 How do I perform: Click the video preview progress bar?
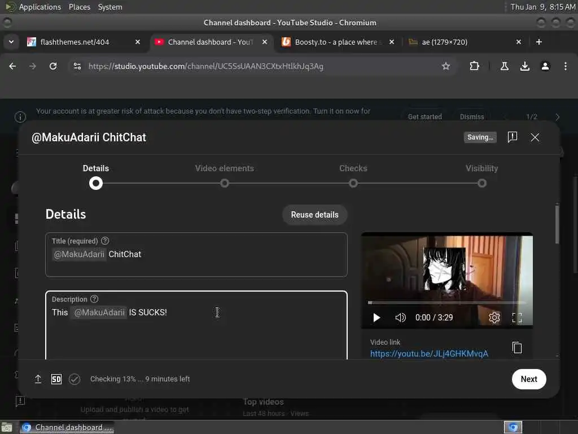point(447,303)
